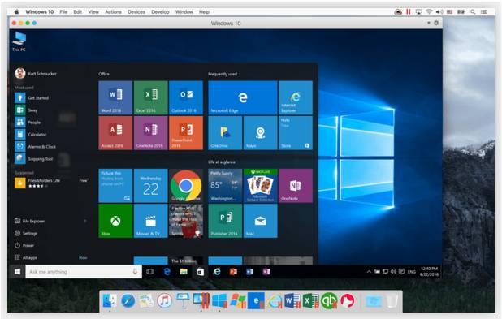Viewport: 502px width, 319px height.
Task: Open File Explorer from the Windows taskbar
Action: (184, 272)
